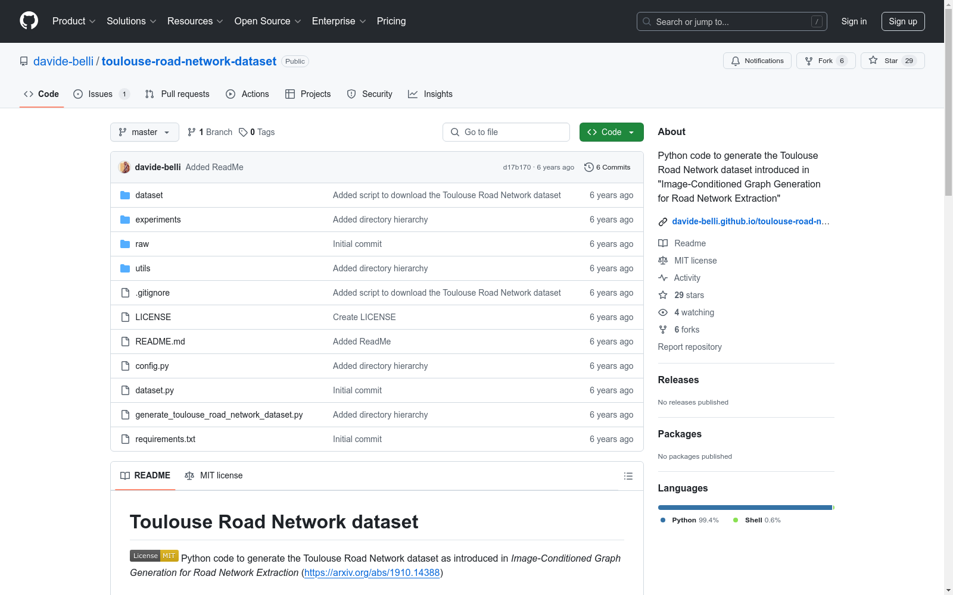953x595 pixels.
Task: Click the Python segment of languages bar
Action: click(745, 508)
